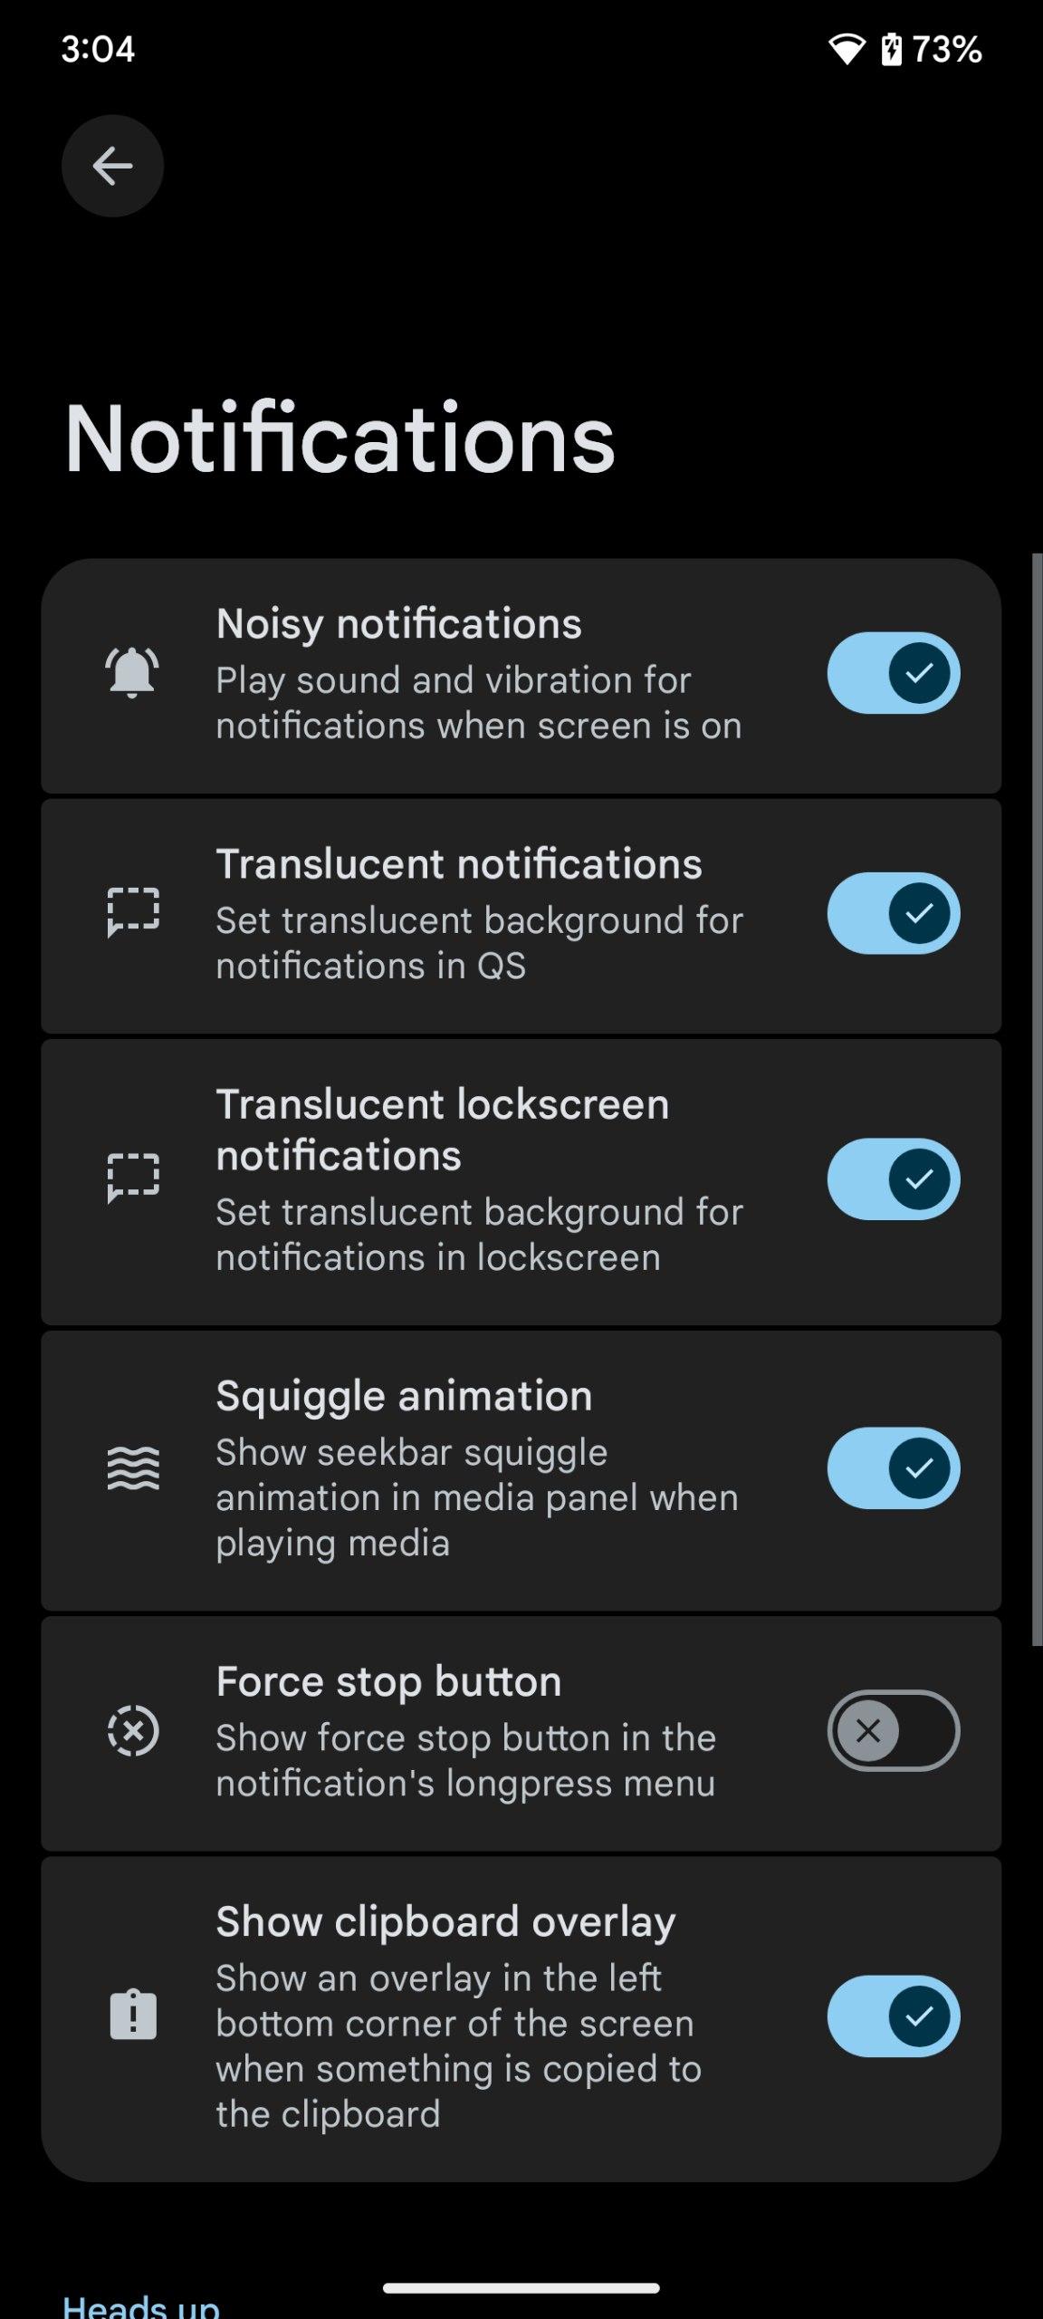
Task: Tap the clipboard overlay icon
Action: tap(133, 2016)
